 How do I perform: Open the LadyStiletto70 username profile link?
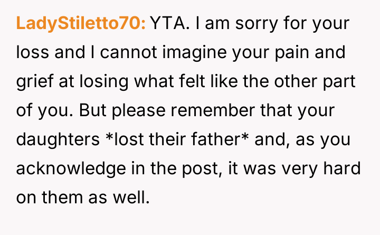point(81,24)
